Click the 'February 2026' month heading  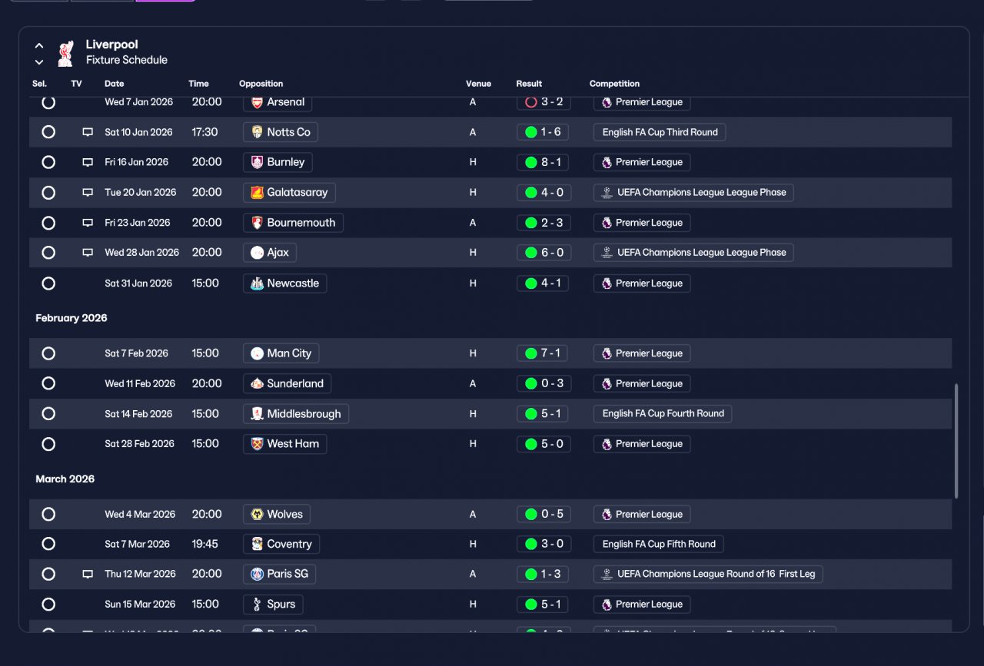tap(71, 318)
